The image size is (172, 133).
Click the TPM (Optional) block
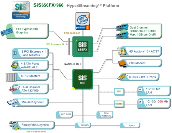[105, 115]
